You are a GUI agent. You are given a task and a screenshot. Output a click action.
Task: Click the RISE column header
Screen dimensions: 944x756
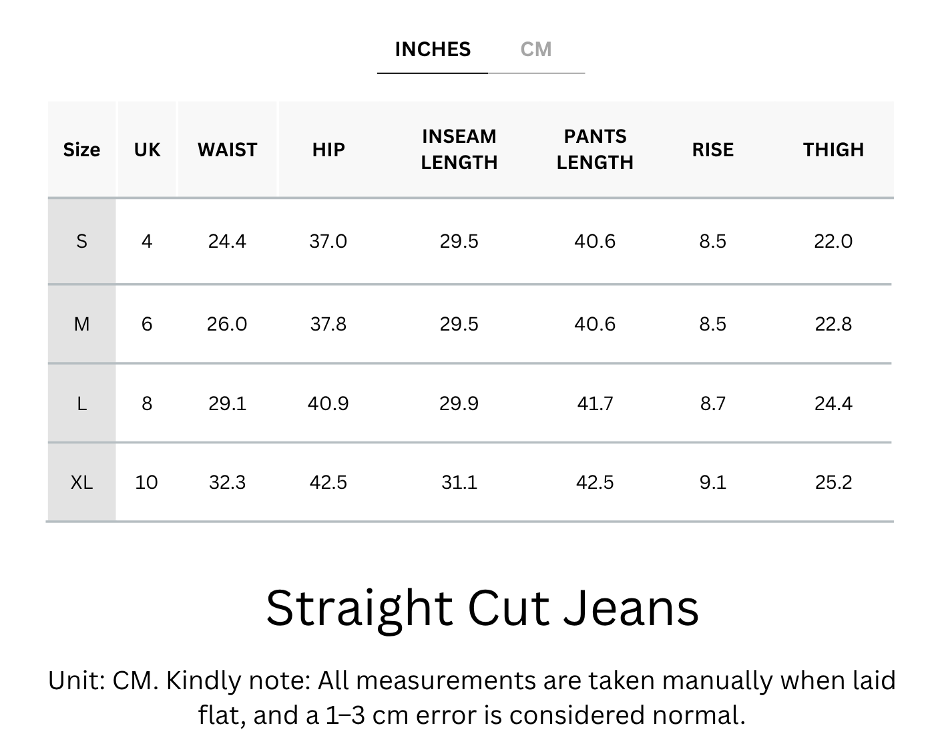pyautogui.click(x=713, y=150)
